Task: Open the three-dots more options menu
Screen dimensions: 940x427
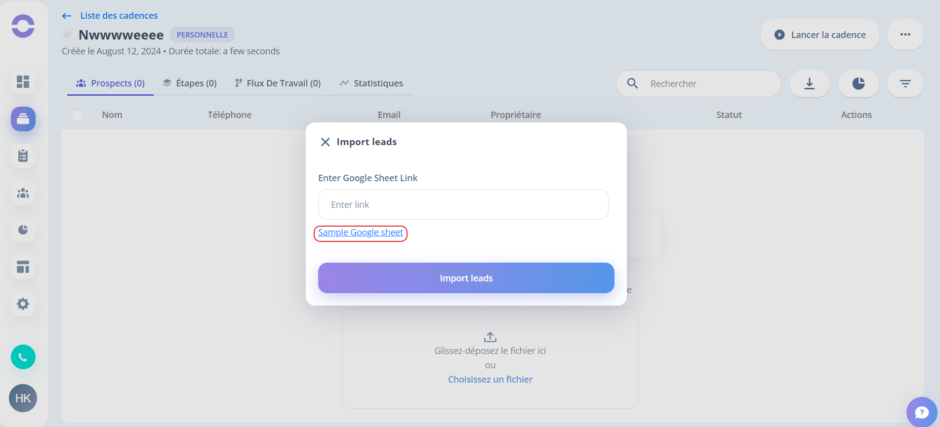Action: 905,35
